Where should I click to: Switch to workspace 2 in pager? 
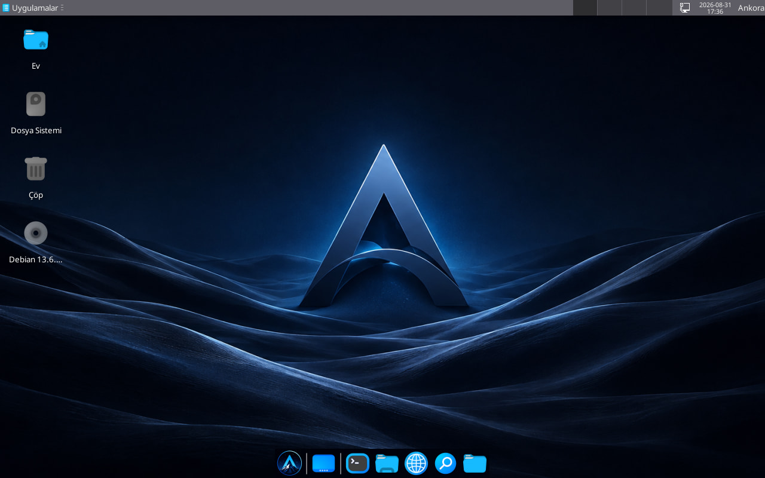tap(610, 8)
